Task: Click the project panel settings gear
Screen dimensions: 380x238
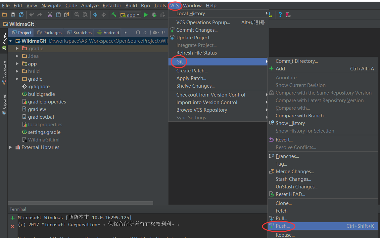Action: tap(155, 32)
